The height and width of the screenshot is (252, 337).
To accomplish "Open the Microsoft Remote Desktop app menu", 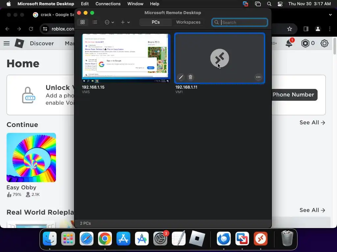I will (x=46, y=4).
